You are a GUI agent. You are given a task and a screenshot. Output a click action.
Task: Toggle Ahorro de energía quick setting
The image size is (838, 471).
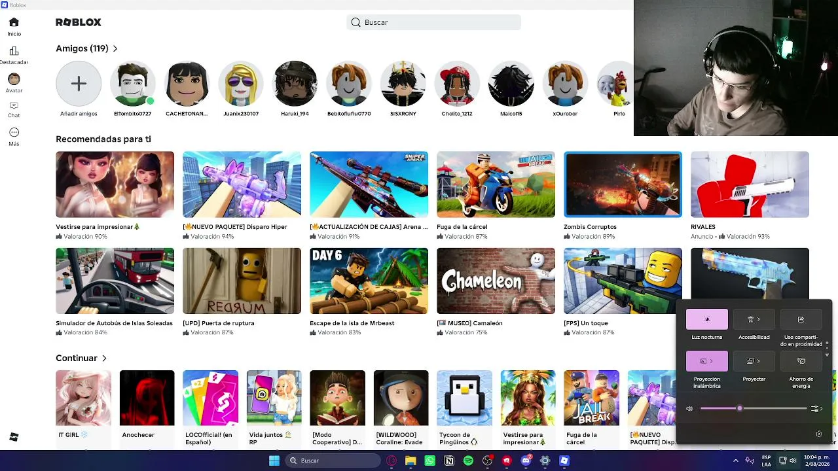click(x=801, y=361)
